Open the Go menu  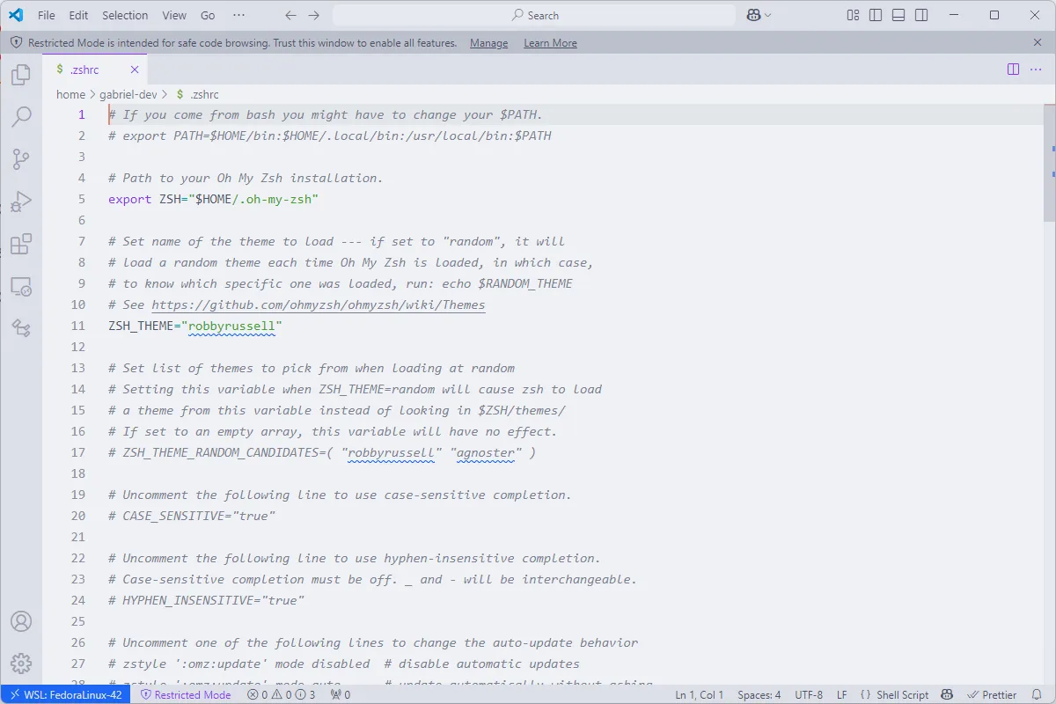208,15
